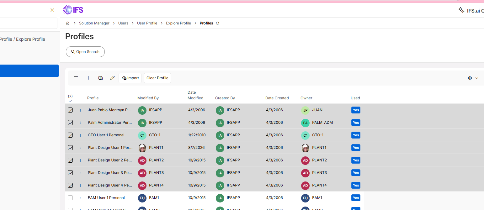
Task: Open row menu for Palm Administrator
Action: point(80,123)
